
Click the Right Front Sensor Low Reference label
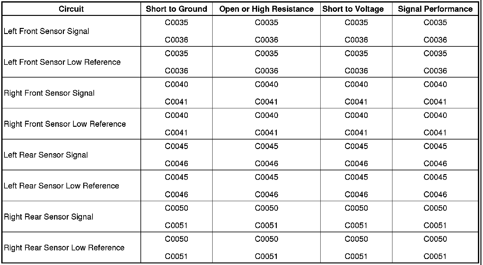(65, 124)
